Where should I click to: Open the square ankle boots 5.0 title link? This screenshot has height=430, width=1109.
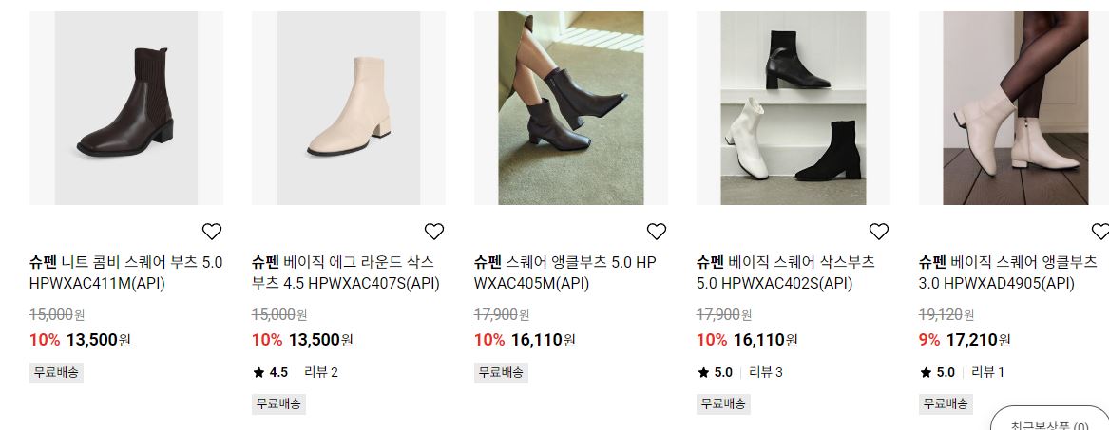coord(565,272)
